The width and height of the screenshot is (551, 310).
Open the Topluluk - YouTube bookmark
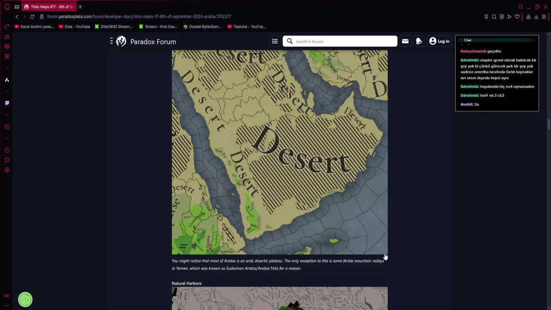click(246, 27)
